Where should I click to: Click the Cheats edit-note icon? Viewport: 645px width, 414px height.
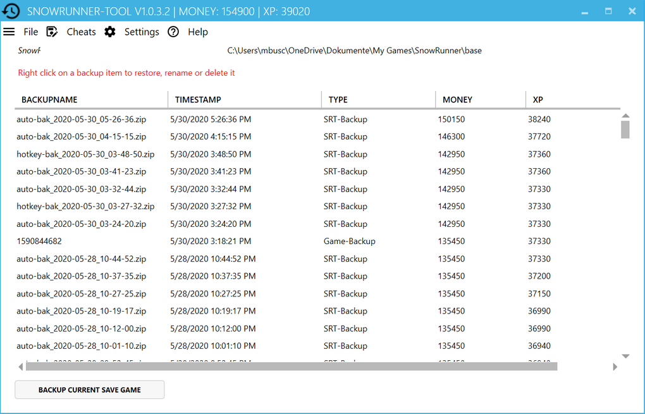click(x=52, y=32)
